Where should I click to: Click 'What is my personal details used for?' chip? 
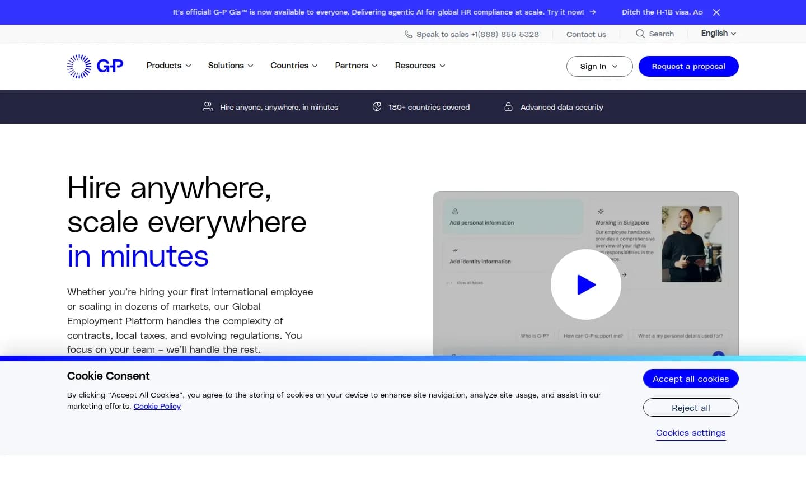coord(680,336)
